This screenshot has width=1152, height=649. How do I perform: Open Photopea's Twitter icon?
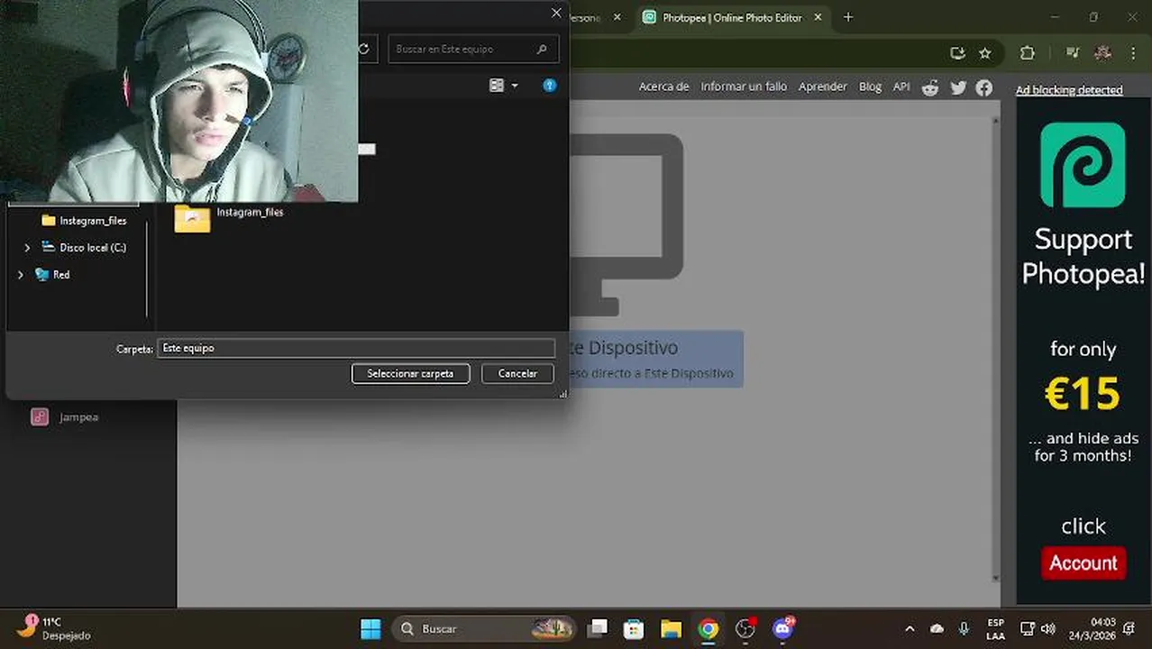(958, 87)
